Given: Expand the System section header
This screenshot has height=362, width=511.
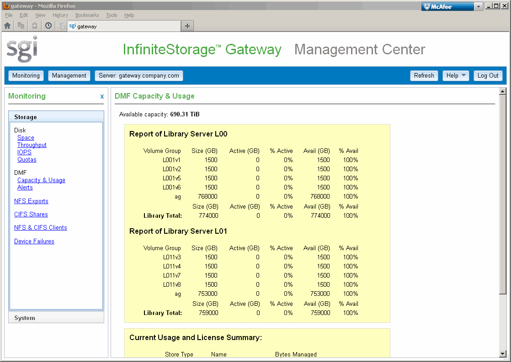Looking at the screenshot, I should coord(56,318).
